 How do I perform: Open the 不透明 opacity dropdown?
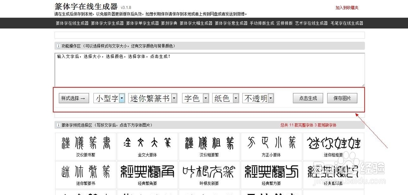click(258, 98)
